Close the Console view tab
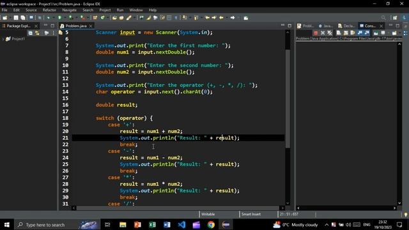The height and width of the screenshot is (230, 409). tap(381, 26)
